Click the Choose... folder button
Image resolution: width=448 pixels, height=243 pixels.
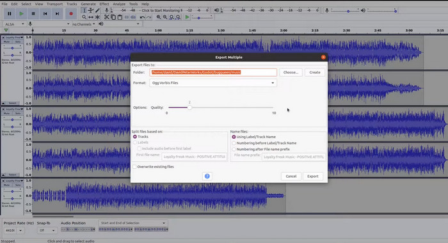(x=291, y=72)
